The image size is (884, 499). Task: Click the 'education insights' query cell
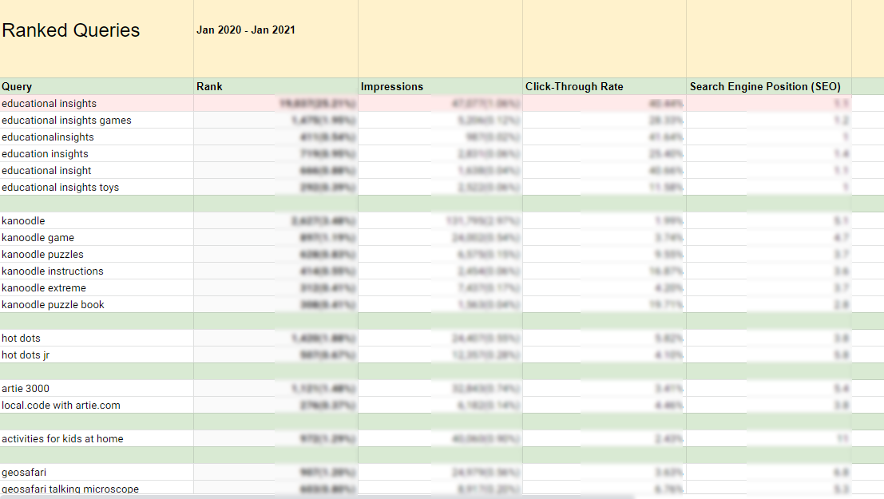[x=97, y=153]
